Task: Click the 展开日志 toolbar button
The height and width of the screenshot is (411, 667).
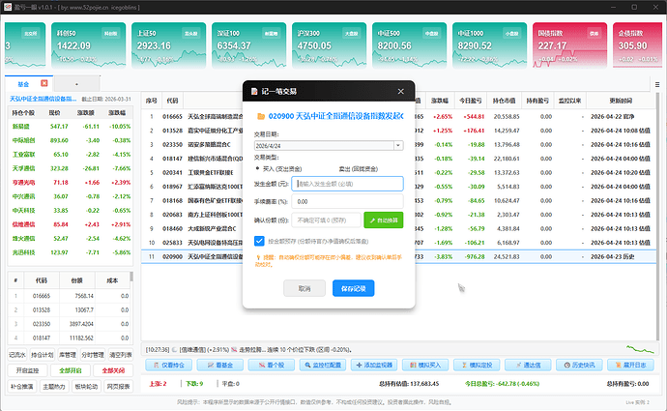Action: (631, 365)
